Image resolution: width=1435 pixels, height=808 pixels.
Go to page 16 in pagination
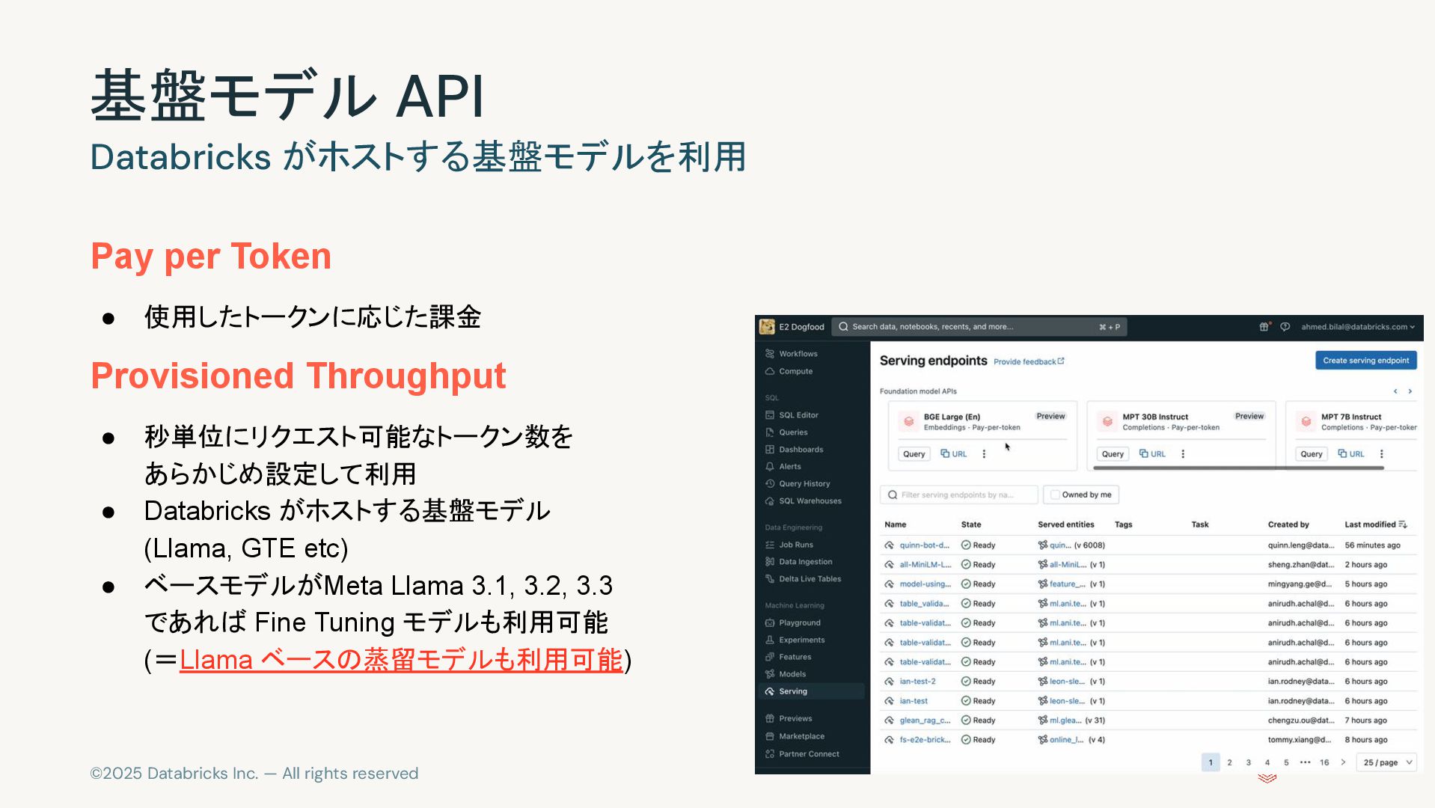[x=1324, y=762]
